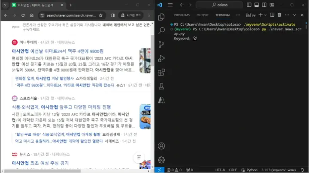Open 머니투데이 press source link
The width and height of the screenshot is (309, 173).
click(28, 42)
